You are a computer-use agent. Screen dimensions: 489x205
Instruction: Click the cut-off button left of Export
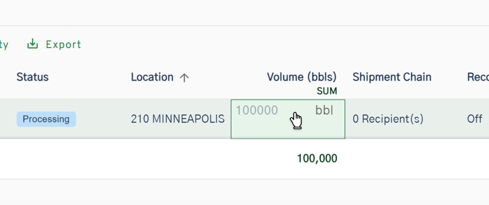[x=4, y=45]
